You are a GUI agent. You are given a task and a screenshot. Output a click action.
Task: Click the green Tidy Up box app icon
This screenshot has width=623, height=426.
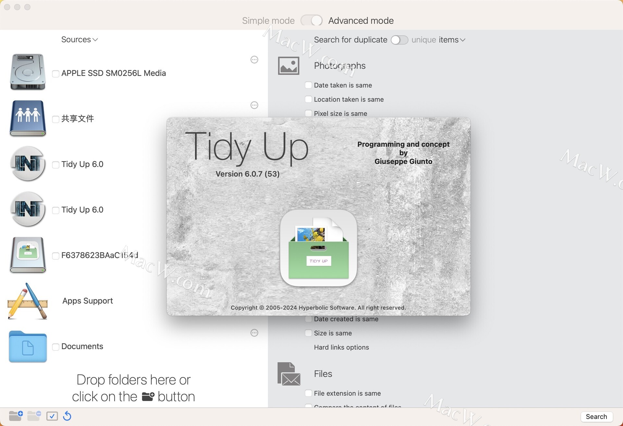pyautogui.click(x=318, y=248)
